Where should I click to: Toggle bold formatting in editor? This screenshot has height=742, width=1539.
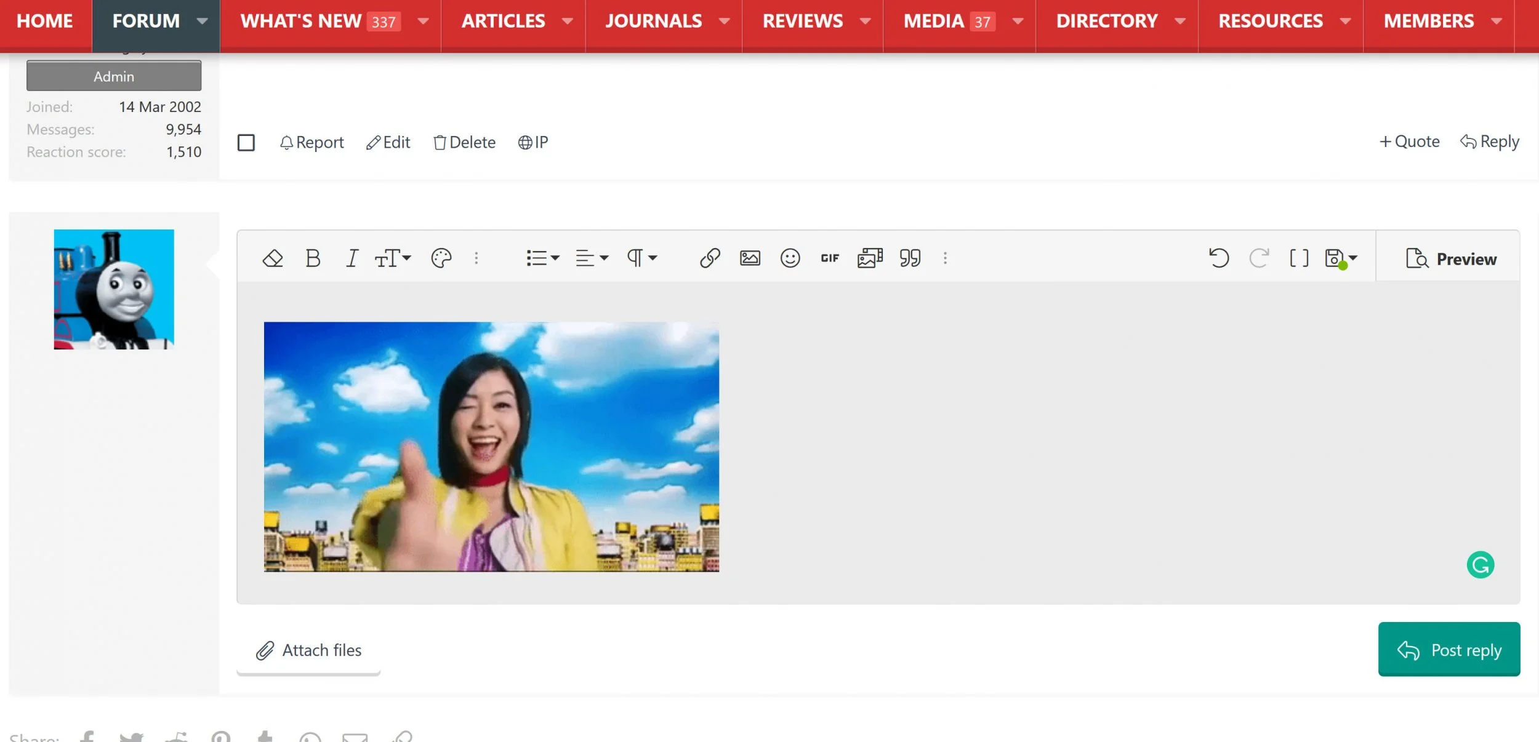313,258
